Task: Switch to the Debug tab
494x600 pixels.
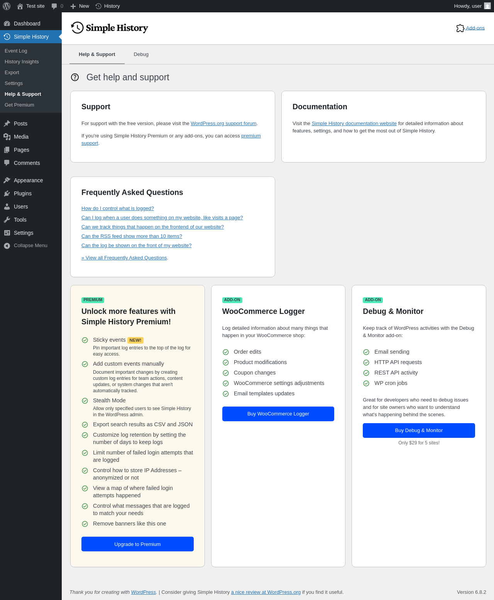Action: [141, 54]
